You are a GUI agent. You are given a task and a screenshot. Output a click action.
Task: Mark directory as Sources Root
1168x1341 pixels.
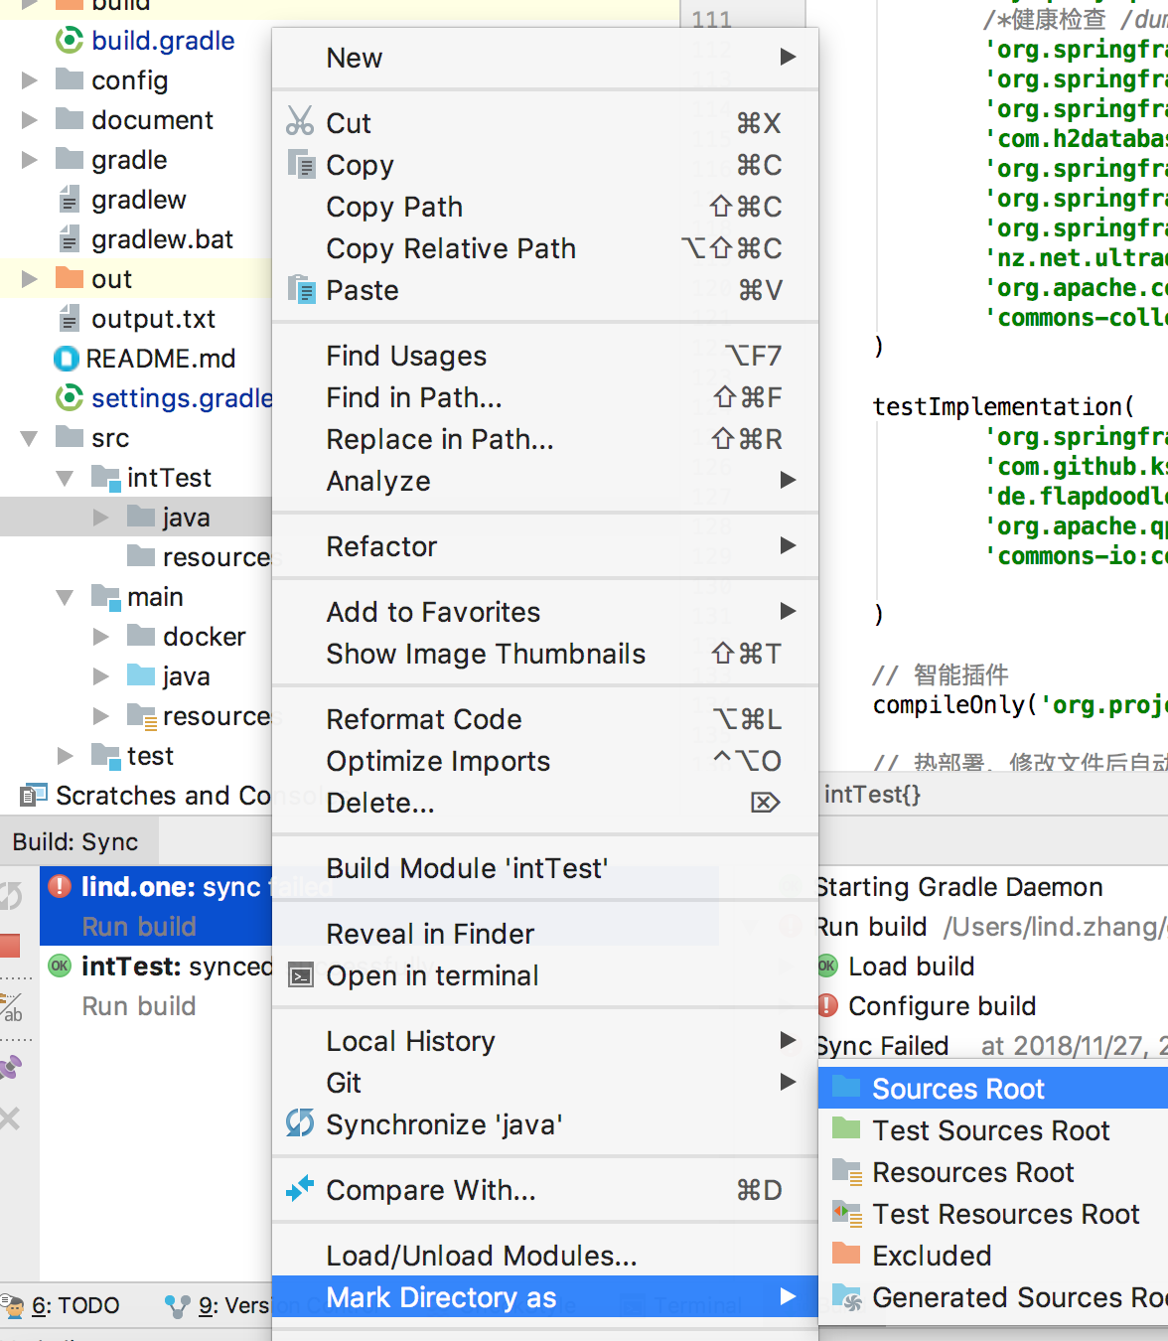(993, 1089)
